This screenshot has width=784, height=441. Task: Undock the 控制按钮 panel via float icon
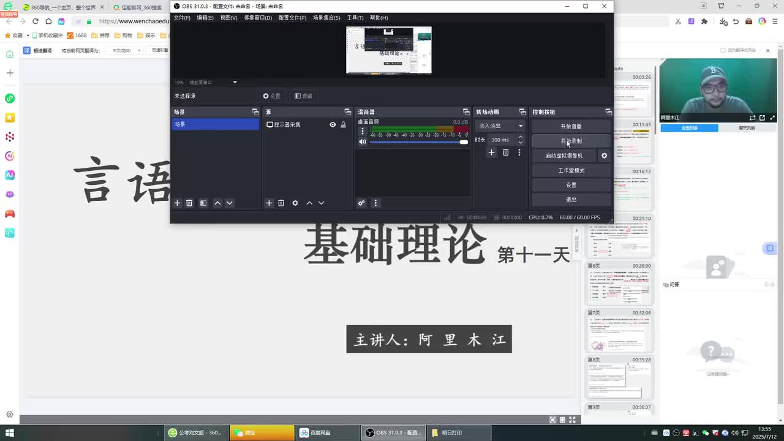(x=608, y=111)
